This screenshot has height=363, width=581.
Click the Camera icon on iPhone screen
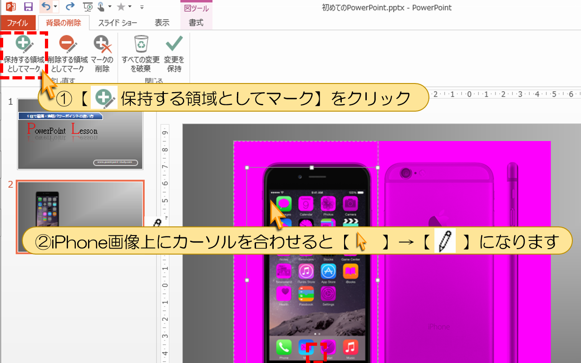[350, 203]
